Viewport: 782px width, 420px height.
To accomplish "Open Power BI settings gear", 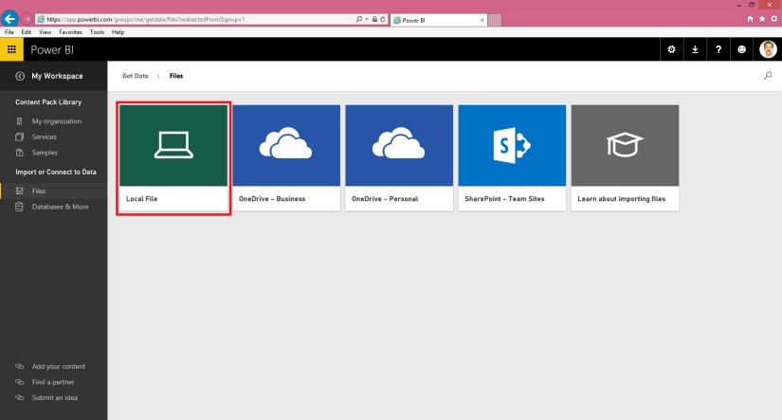I will pyautogui.click(x=671, y=49).
